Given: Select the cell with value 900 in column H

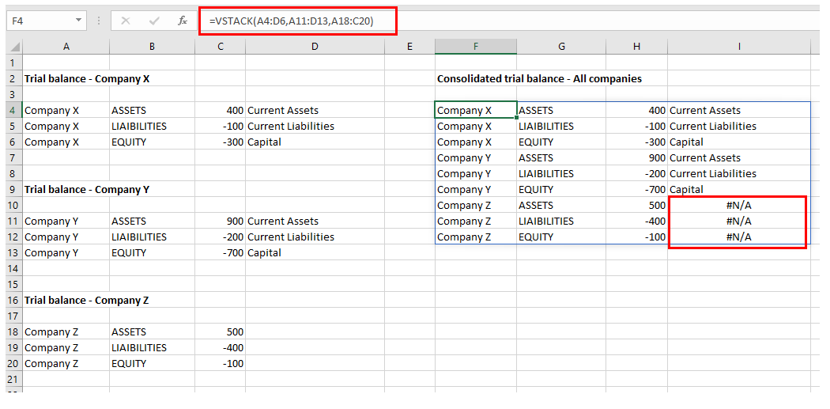Looking at the screenshot, I should point(636,157).
